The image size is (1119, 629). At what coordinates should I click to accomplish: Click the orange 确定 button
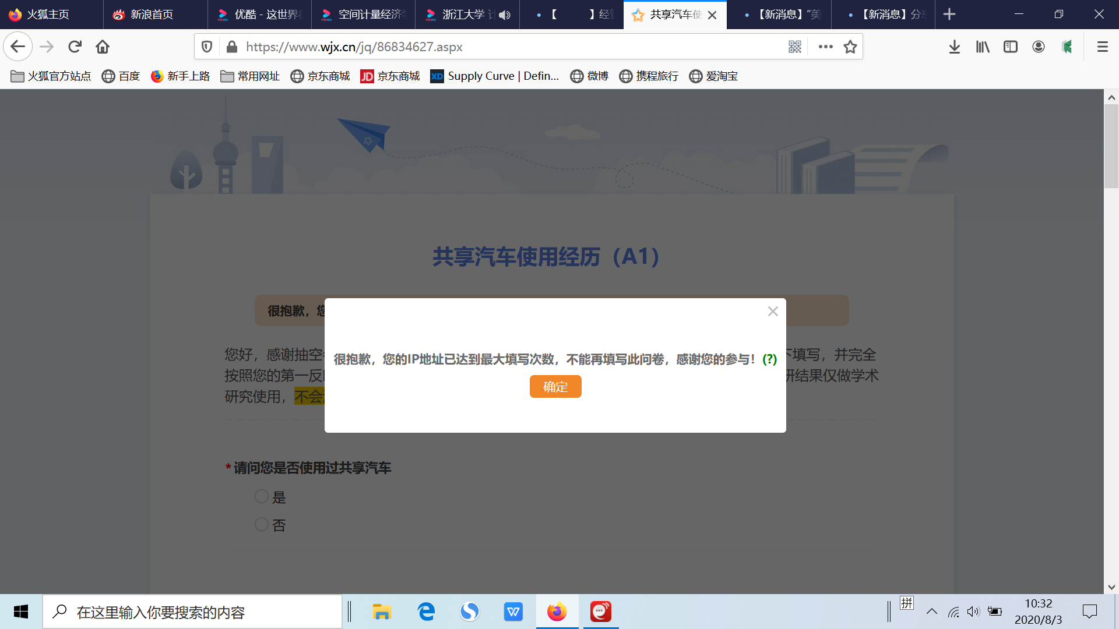tap(555, 387)
